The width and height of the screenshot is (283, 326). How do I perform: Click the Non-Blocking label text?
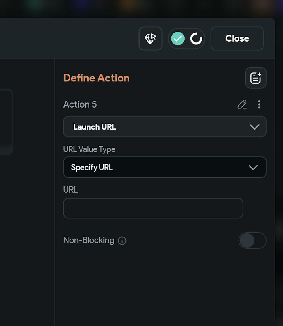89,240
